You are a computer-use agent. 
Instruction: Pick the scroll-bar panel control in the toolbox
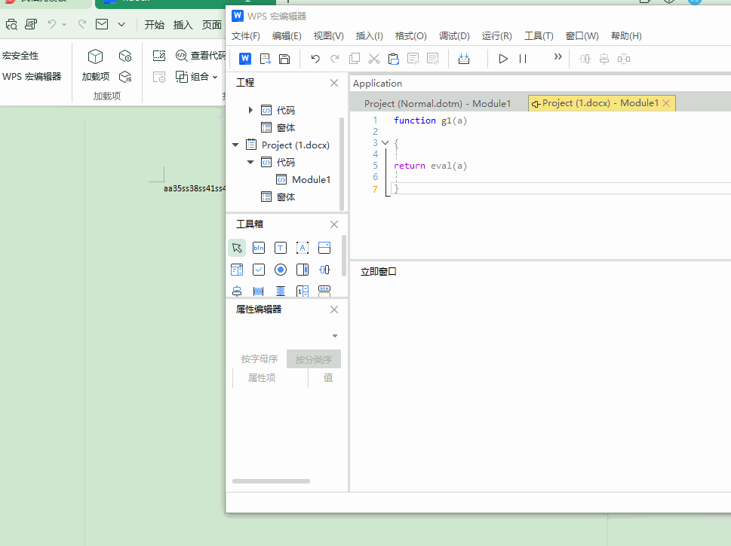(303, 270)
